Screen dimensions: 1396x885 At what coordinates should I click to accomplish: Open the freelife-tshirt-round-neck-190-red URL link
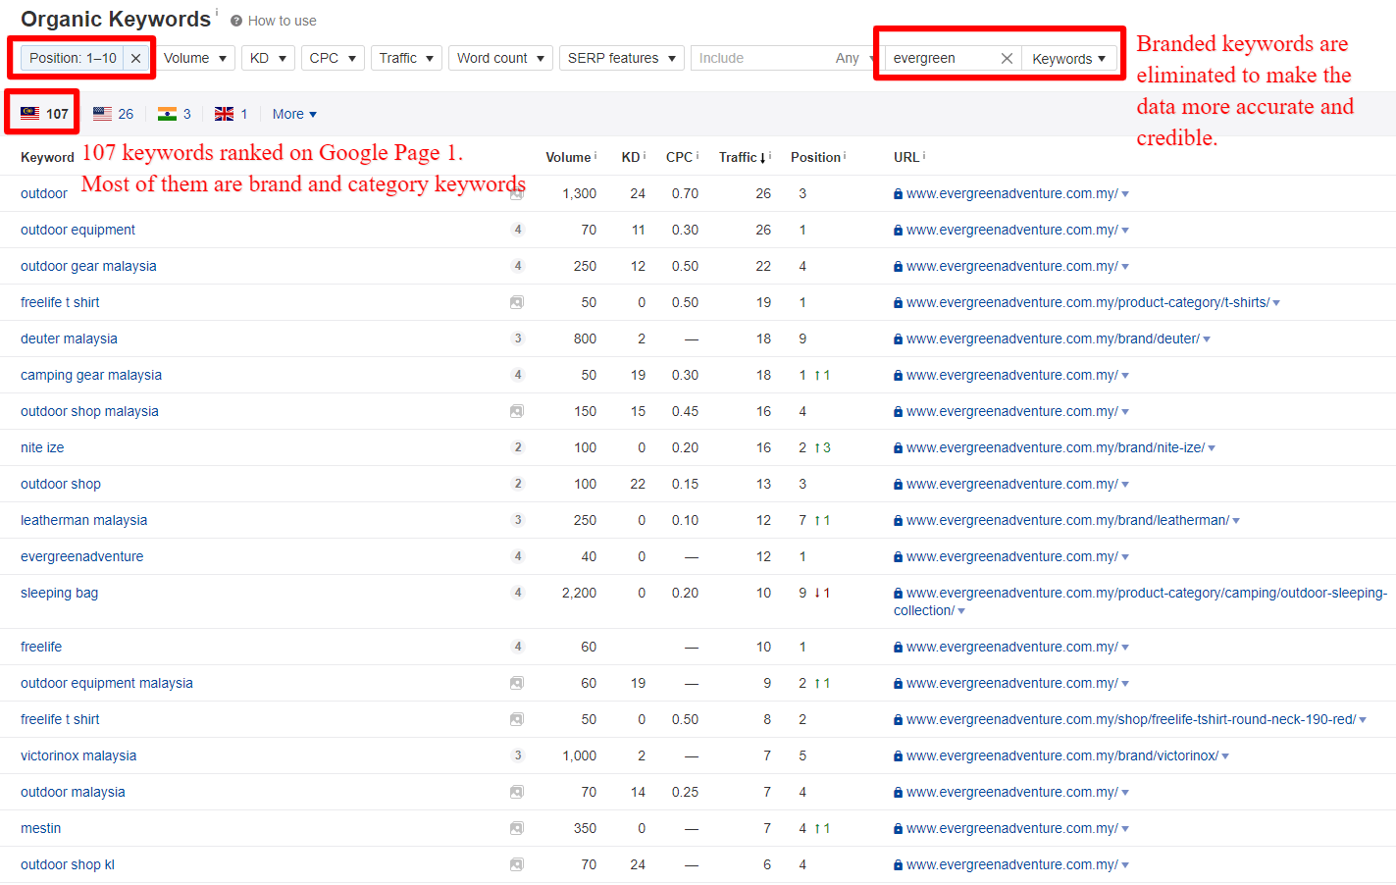pos(1131,719)
